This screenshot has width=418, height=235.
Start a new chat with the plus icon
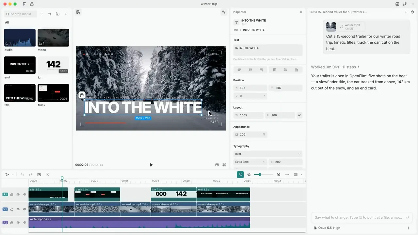coord(406,12)
